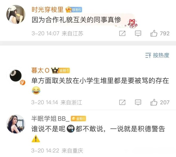Tap the crown icon next to 暮太O
Screen dimensions: 176x157
pos(55,70)
